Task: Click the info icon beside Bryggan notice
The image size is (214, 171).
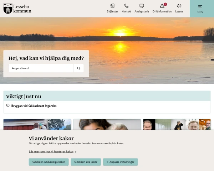Action: click(x=8, y=105)
